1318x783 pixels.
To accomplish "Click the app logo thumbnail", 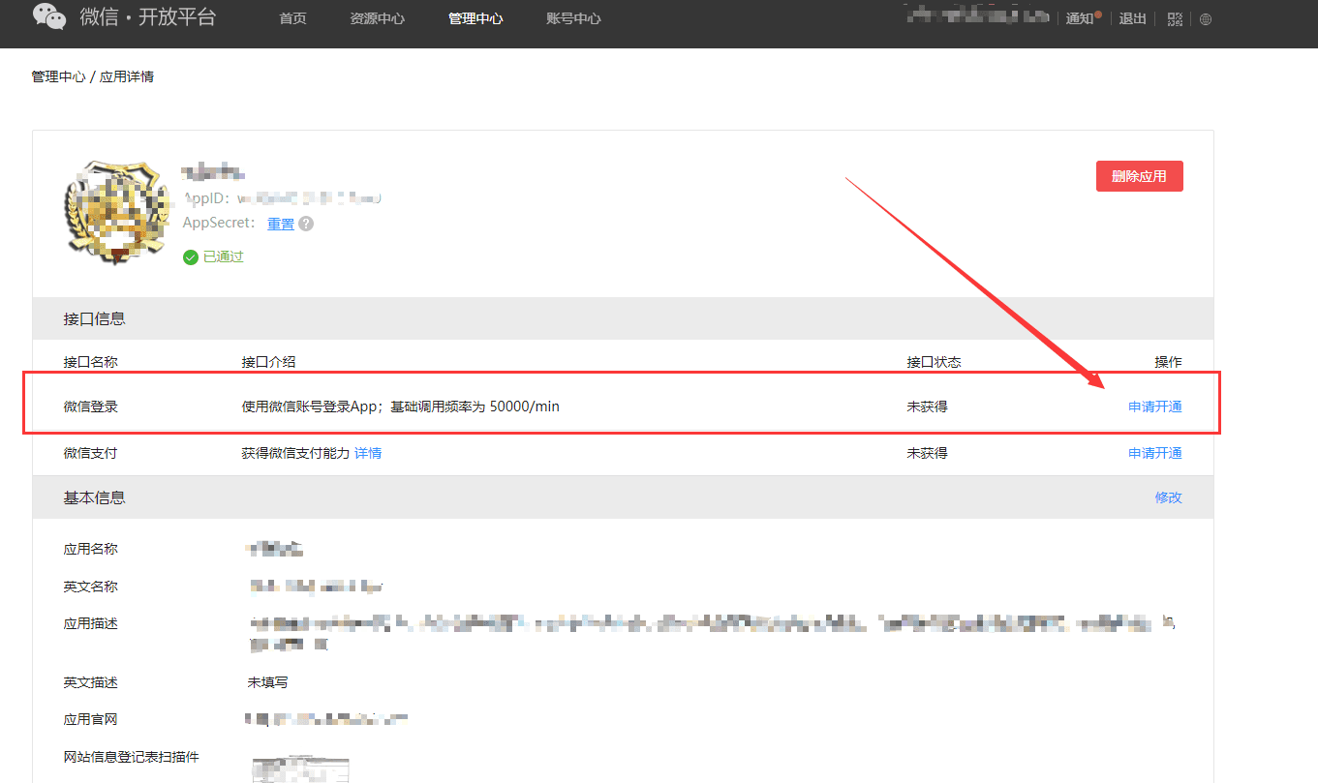I will pyautogui.click(x=116, y=213).
